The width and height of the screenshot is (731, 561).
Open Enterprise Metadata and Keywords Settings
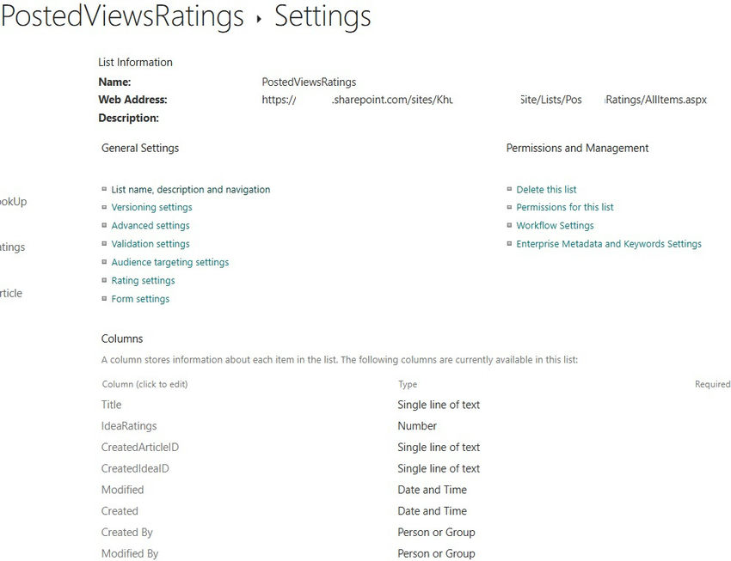click(609, 243)
